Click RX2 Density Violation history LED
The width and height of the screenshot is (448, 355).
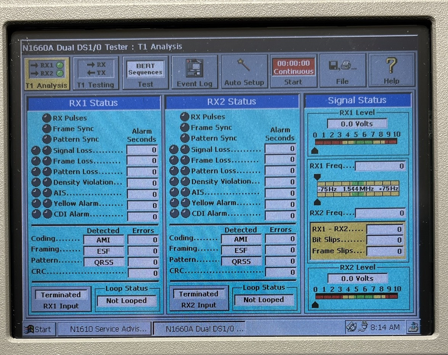tap(174, 181)
